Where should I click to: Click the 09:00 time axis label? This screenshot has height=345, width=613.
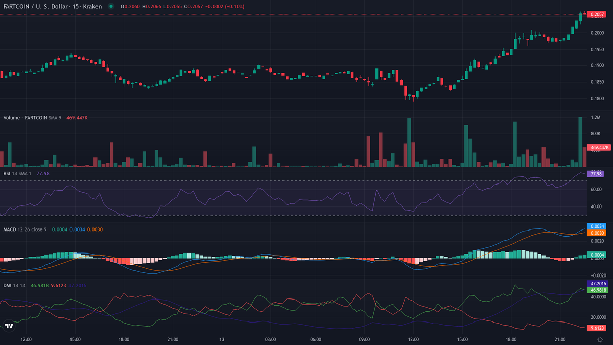point(365,339)
